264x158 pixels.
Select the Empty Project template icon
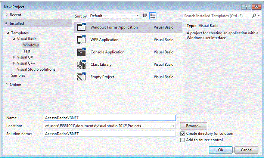pos(81,77)
